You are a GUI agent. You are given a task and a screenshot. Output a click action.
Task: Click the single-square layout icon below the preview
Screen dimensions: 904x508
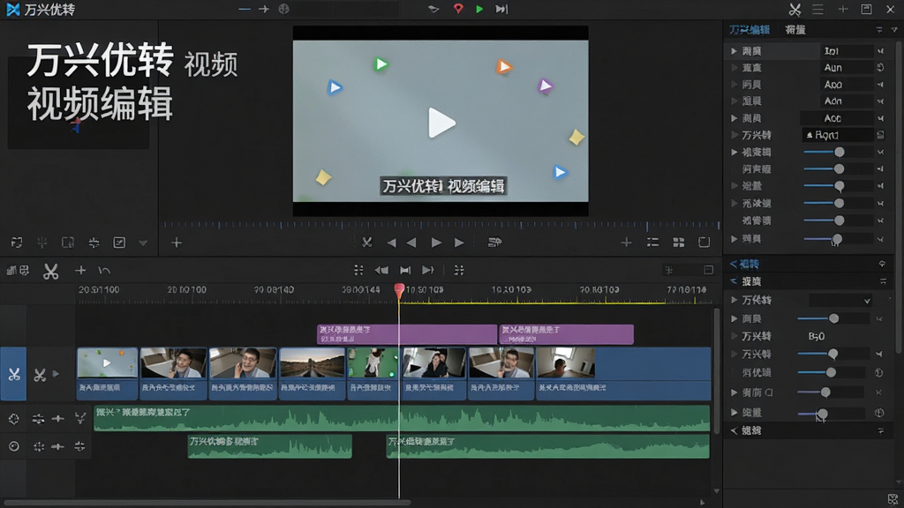[x=704, y=243]
